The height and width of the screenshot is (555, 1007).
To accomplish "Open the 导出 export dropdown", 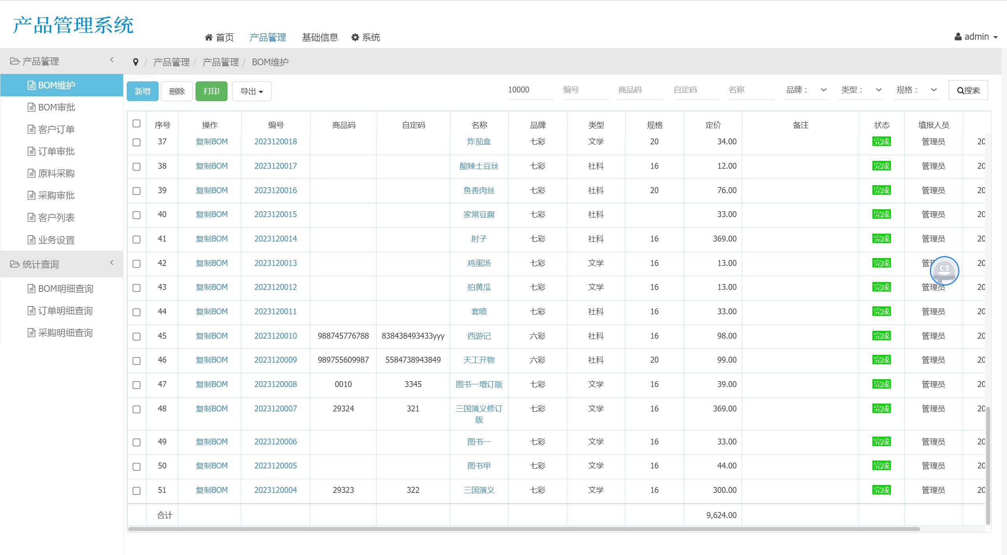I will click(x=252, y=91).
